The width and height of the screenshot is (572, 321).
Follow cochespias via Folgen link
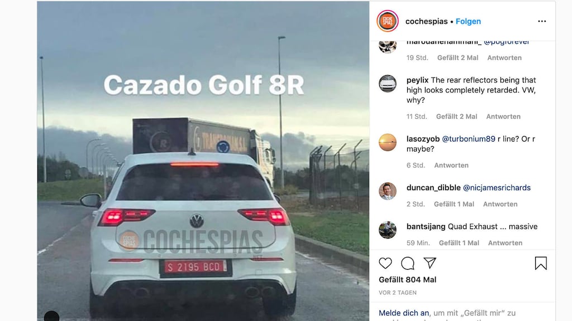coord(468,22)
